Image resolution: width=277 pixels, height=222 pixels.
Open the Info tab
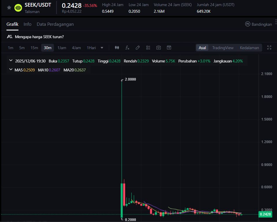[x=27, y=24]
